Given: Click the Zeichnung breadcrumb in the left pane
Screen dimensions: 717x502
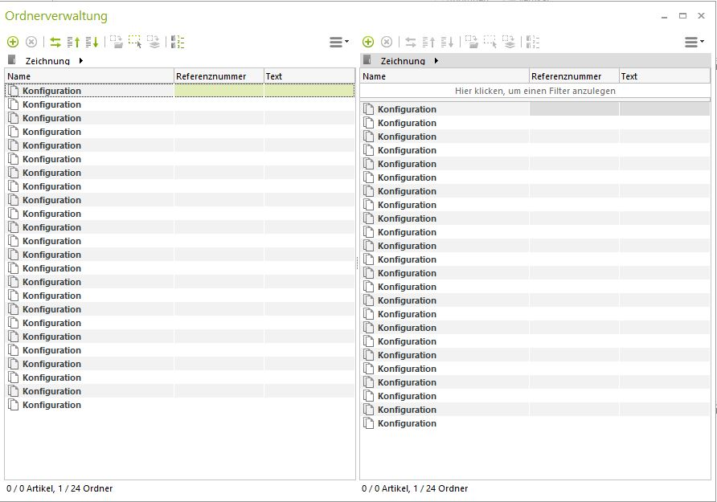Looking at the screenshot, I should pyautogui.click(x=47, y=61).
